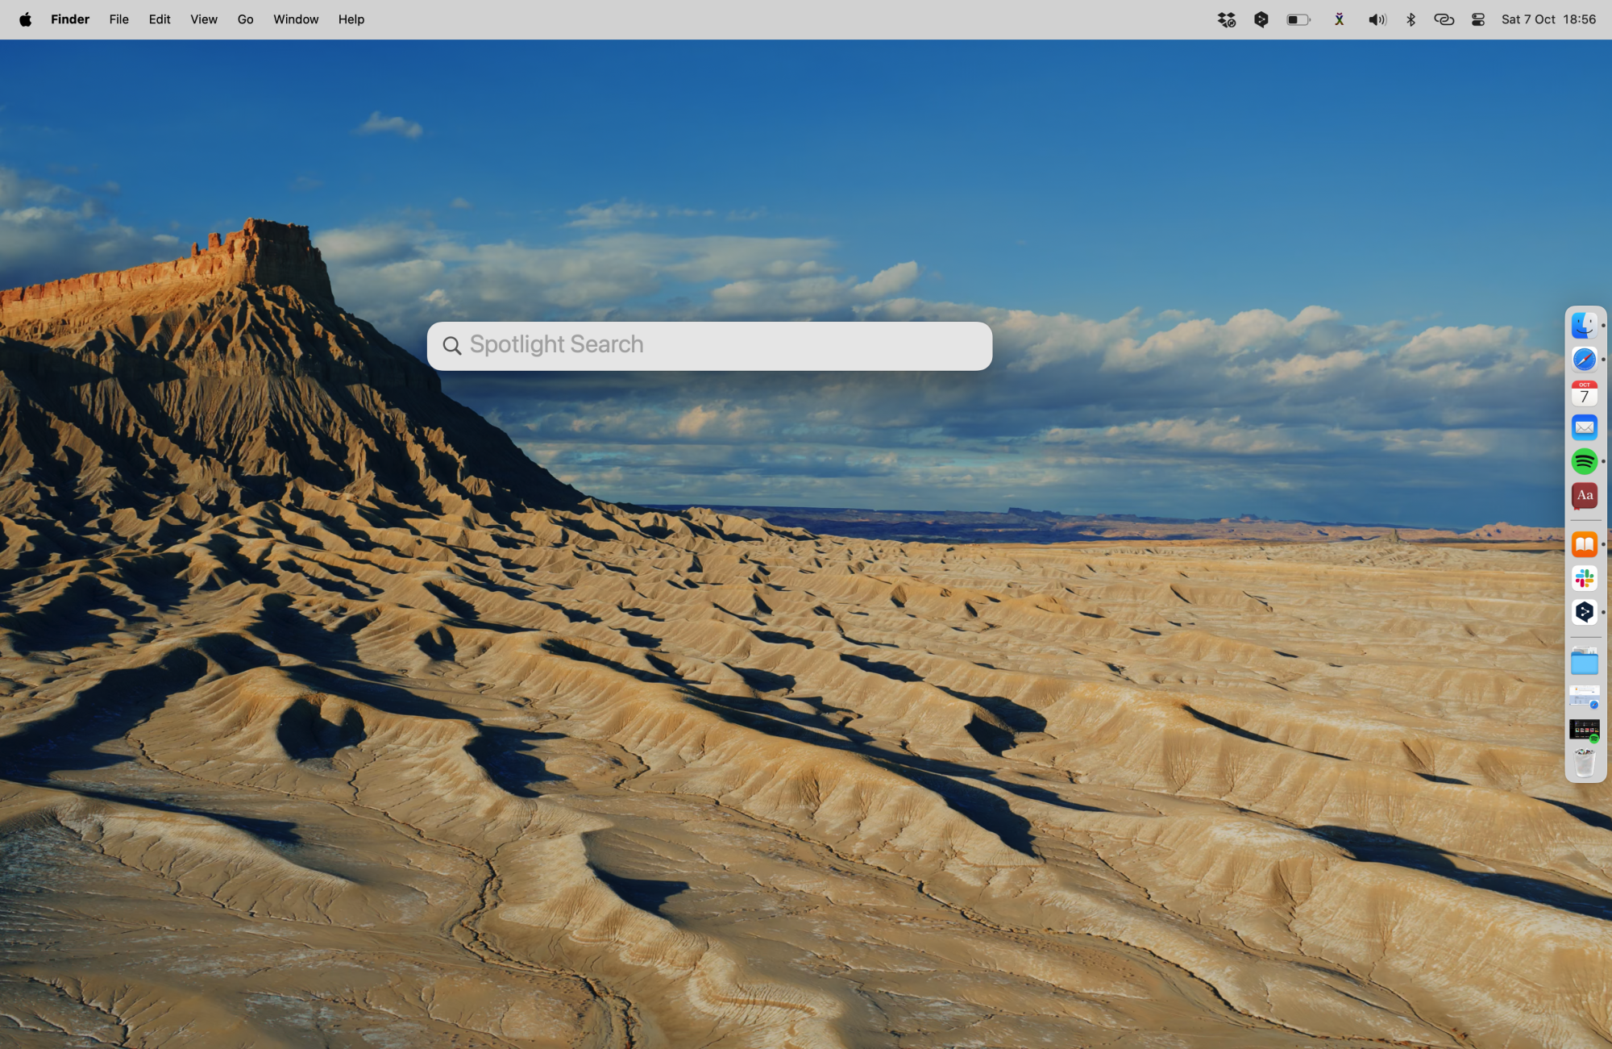Open Control Center from menu bar
This screenshot has height=1049, width=1612.
(x=1477, y=19)
